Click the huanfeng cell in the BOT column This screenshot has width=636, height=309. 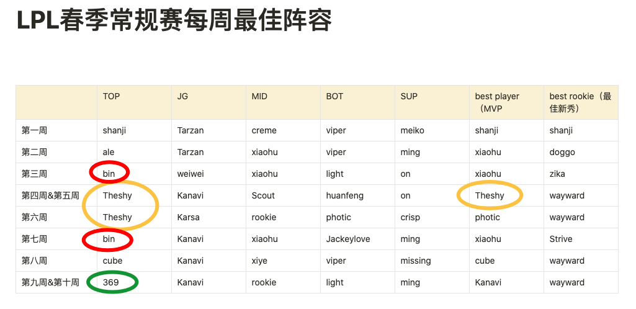point(345,195)
